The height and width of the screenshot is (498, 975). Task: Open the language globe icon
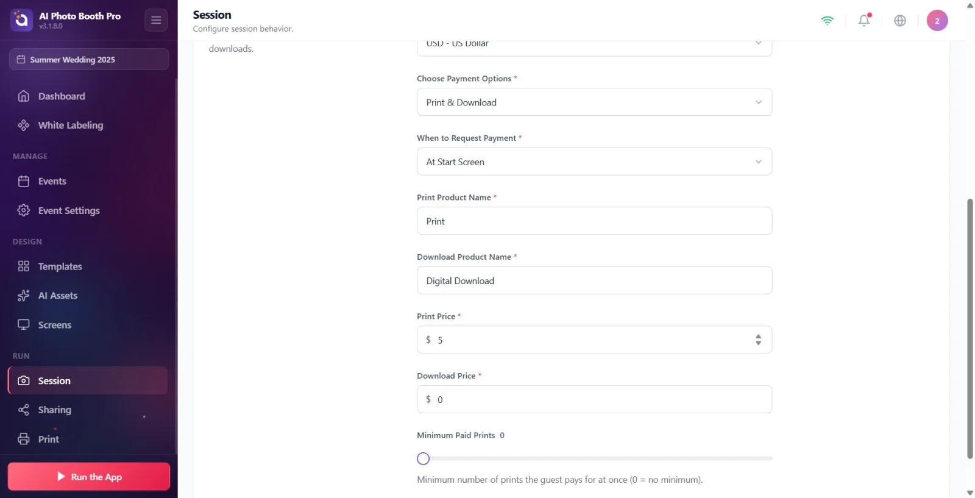point(900,20)
